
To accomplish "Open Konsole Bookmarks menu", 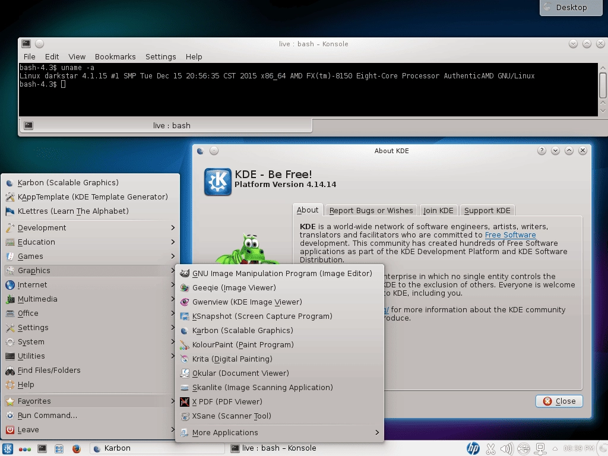I will (x=115, y=57).
